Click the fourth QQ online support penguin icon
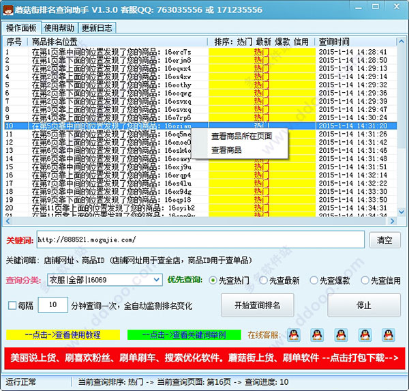 click(365, 335)
